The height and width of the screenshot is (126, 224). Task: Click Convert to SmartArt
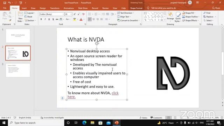click(128, 20)
